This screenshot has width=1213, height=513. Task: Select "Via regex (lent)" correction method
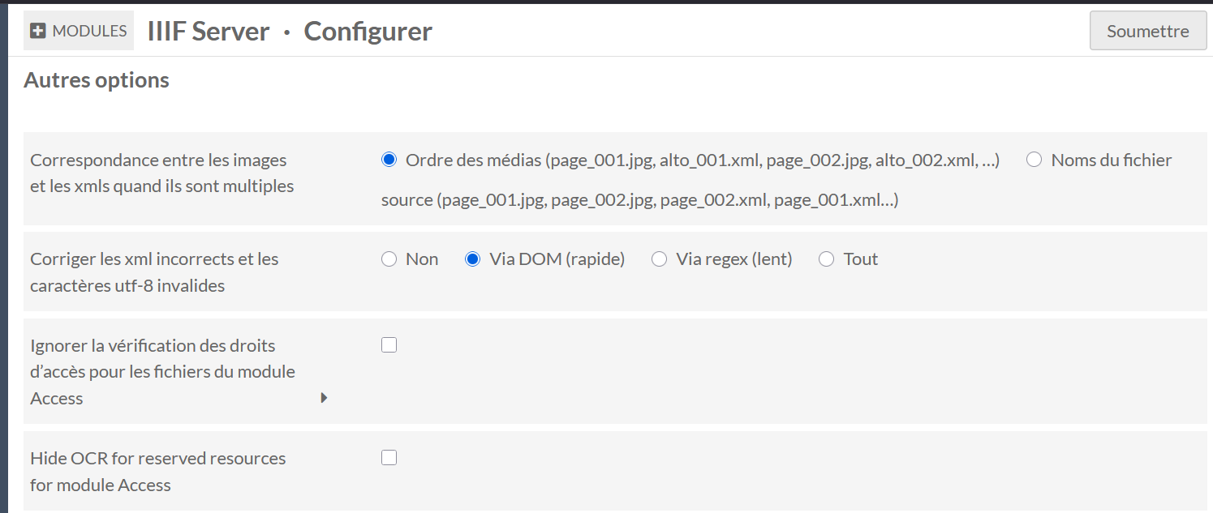pos(658,259)
